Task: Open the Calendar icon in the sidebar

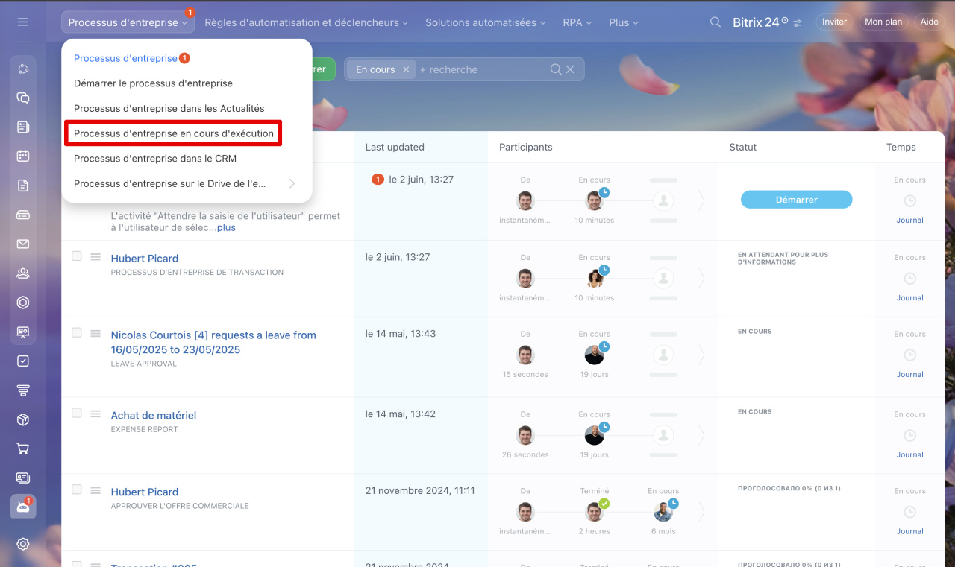Action: pyautogui.click(x=23, y=156)
